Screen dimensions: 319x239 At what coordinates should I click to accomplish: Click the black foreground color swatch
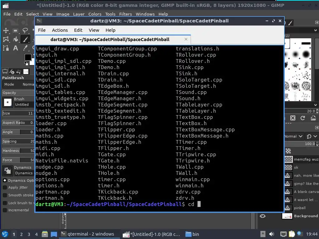click(28, 57)
